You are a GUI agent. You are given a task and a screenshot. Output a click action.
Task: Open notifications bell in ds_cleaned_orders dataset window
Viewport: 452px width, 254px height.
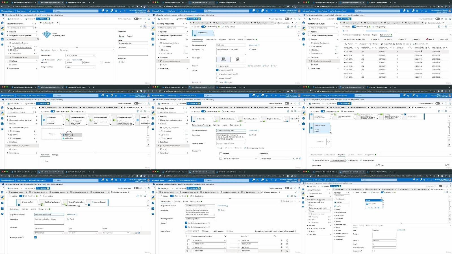pos(112,11)
